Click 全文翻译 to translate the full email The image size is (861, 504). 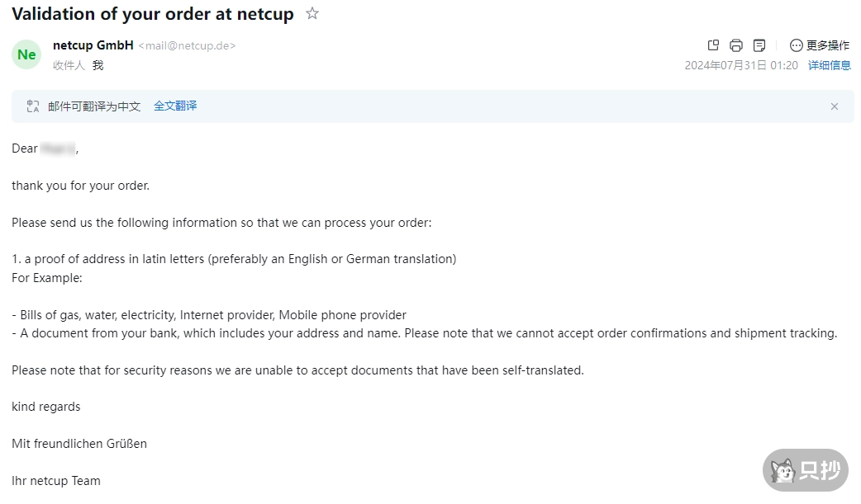point(175,106)
